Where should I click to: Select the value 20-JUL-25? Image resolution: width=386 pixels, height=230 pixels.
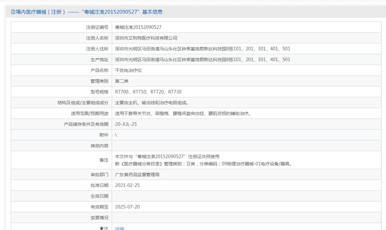pos(126,124)
